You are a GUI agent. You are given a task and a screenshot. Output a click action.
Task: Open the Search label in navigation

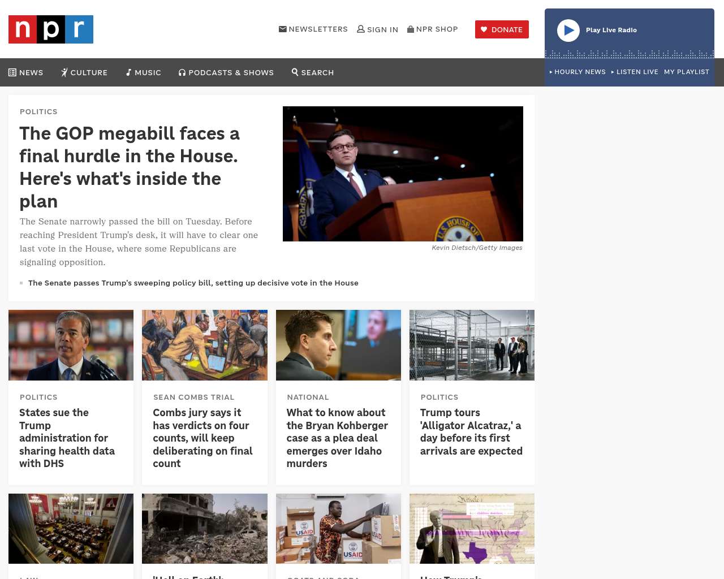317,72
